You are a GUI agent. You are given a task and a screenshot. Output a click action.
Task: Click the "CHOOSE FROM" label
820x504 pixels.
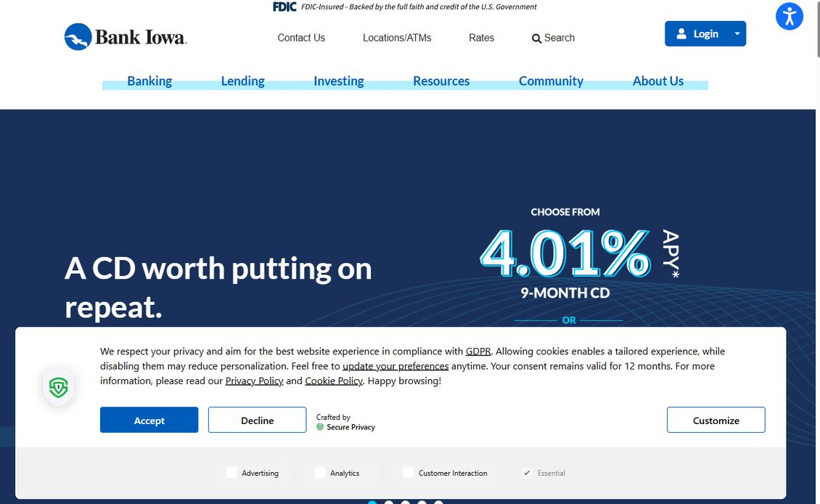coord(565,212)
